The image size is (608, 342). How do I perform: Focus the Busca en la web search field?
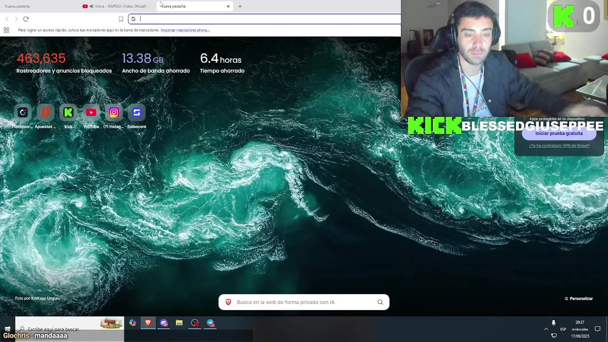[303, 302]
